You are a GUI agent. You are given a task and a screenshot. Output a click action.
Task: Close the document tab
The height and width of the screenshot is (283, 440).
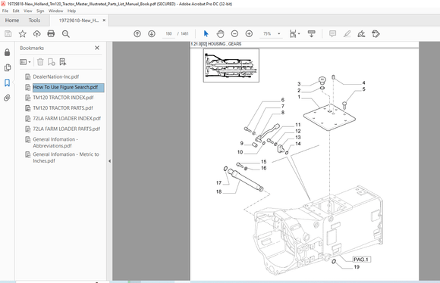[104, 20]
